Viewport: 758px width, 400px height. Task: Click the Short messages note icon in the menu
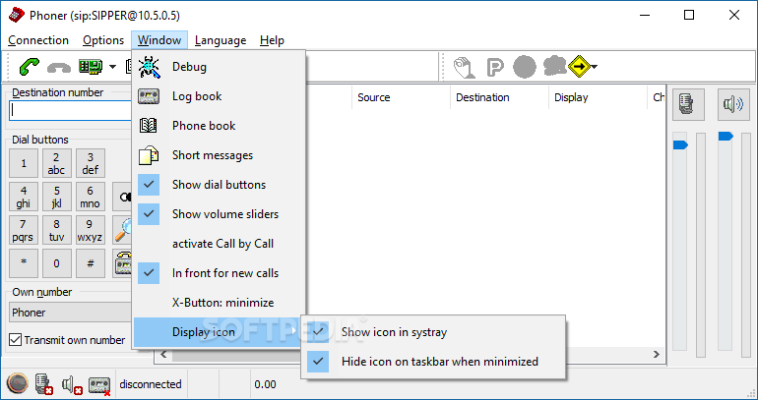pyautogui.click(x=149, y=155)
